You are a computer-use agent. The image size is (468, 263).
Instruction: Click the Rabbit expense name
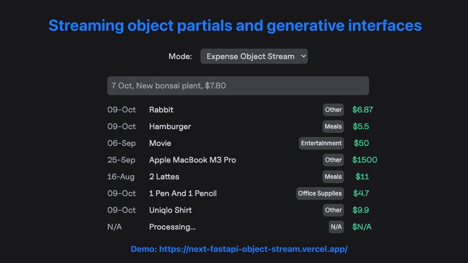point(161,110)
